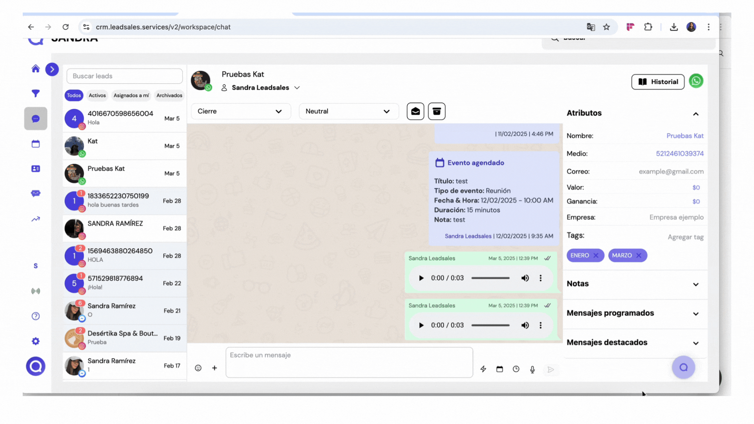The height and width of the screenshot is (424, 754).
Task: Click the second audio progress slider
Action: pos(490,325)
